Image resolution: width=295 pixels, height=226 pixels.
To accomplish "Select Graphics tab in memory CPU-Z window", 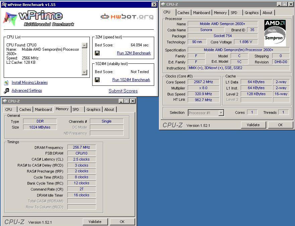I will pos(93,109).
